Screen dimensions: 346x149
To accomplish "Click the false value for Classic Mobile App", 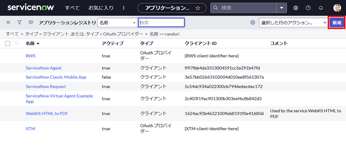I will (106, 77).
